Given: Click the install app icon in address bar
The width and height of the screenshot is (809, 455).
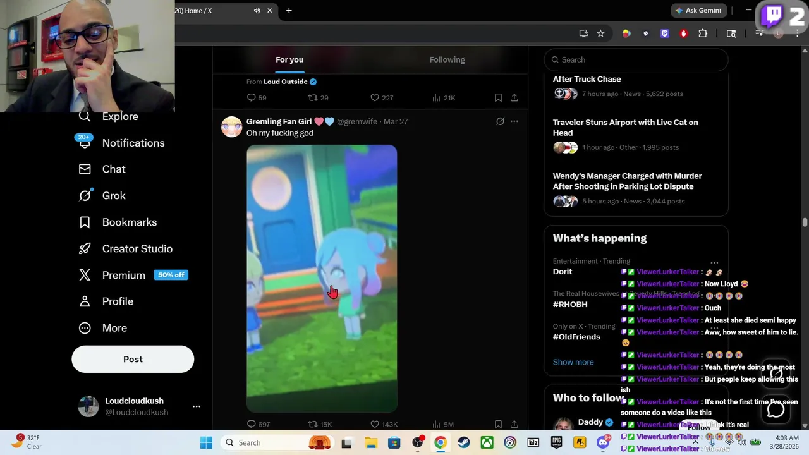Looking at the screenshot, I should tap(583, 33).
